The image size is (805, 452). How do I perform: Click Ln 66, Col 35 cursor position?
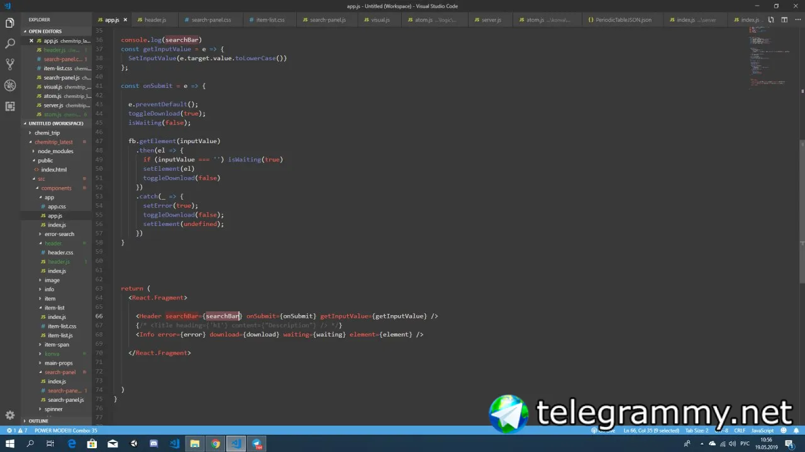click(x=651, y=431)
